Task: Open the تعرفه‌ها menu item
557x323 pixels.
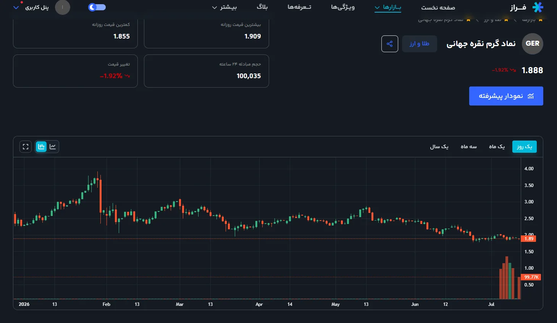Action: click(x=299, y=7)
